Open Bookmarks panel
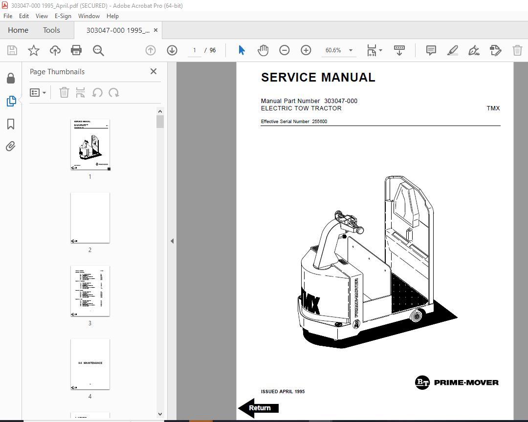The height and width of the screenshot is (422, 528). point(11,124)
